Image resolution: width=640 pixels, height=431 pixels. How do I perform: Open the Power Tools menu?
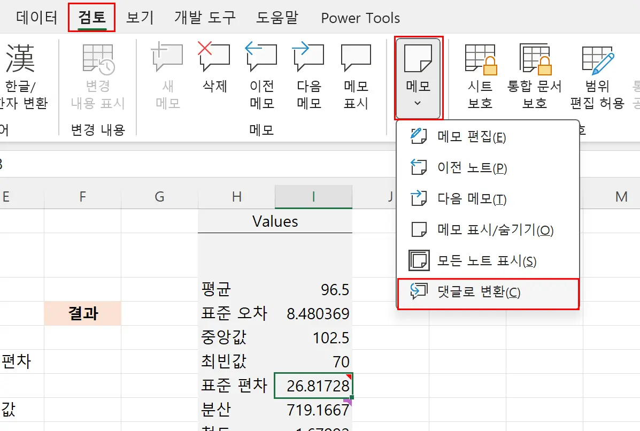[x=360, y=17]
